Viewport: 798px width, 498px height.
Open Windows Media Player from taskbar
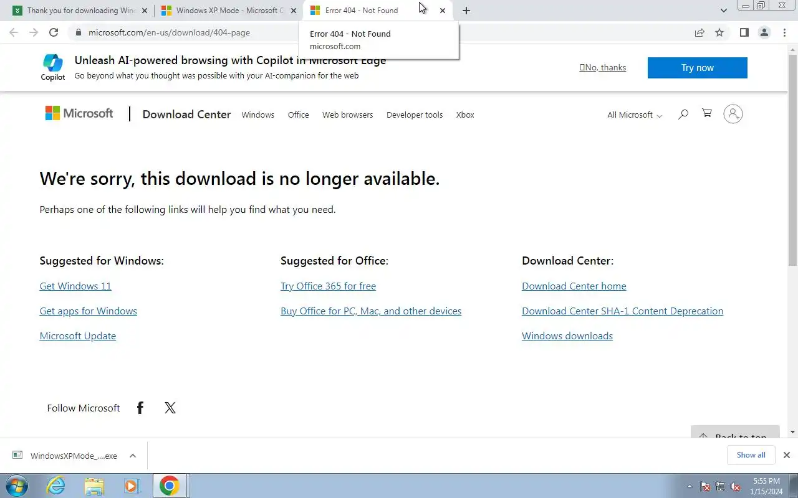tap(132, 486)
